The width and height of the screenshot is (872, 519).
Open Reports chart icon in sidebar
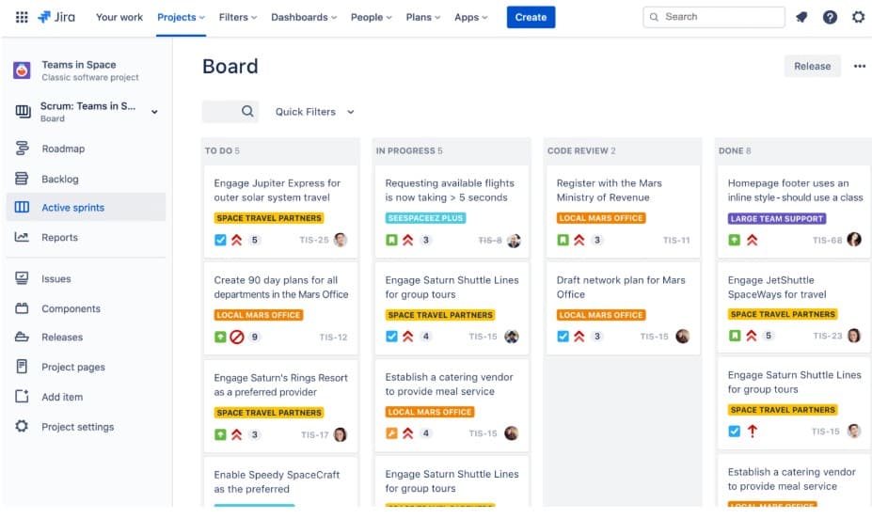click(22, 238)
